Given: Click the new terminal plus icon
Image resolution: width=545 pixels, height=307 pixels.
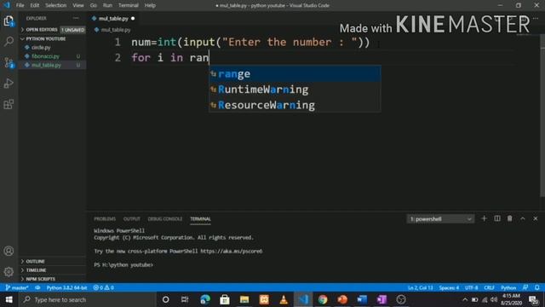Looking at the screenshot, I should point(484,218).
